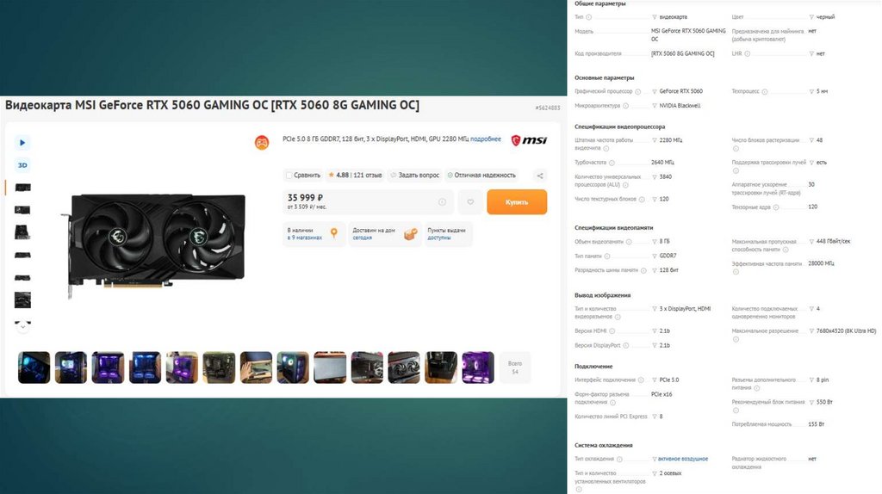This screenshot has width=882, height=494.
Task: Add product to favorites with heart icon
Action: tap(470, 201)
